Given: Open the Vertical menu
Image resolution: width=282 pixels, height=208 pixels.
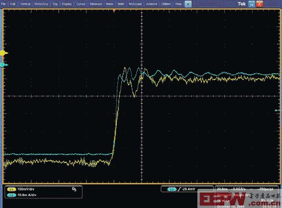Looking at the screenshot, I should (x=25, y=4).
